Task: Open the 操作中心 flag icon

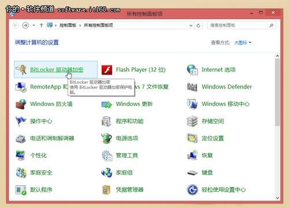Action: 21,121
